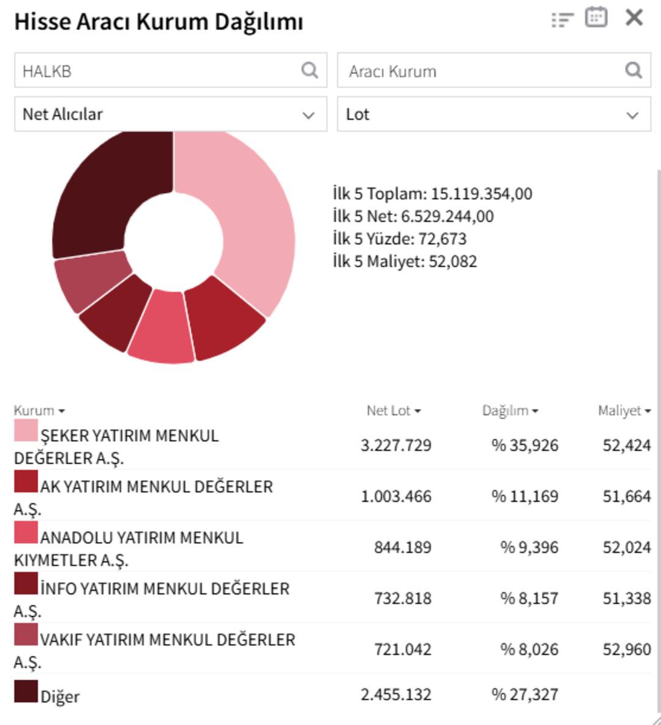This screenshot has width=661, height=725.
Task: Click the magnifier icon in Aracı Kurum field
Action: 633,71
